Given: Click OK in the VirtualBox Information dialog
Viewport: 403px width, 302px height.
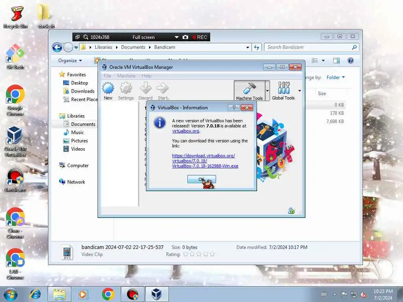Looking at the screenshot, I should point(201,179).
